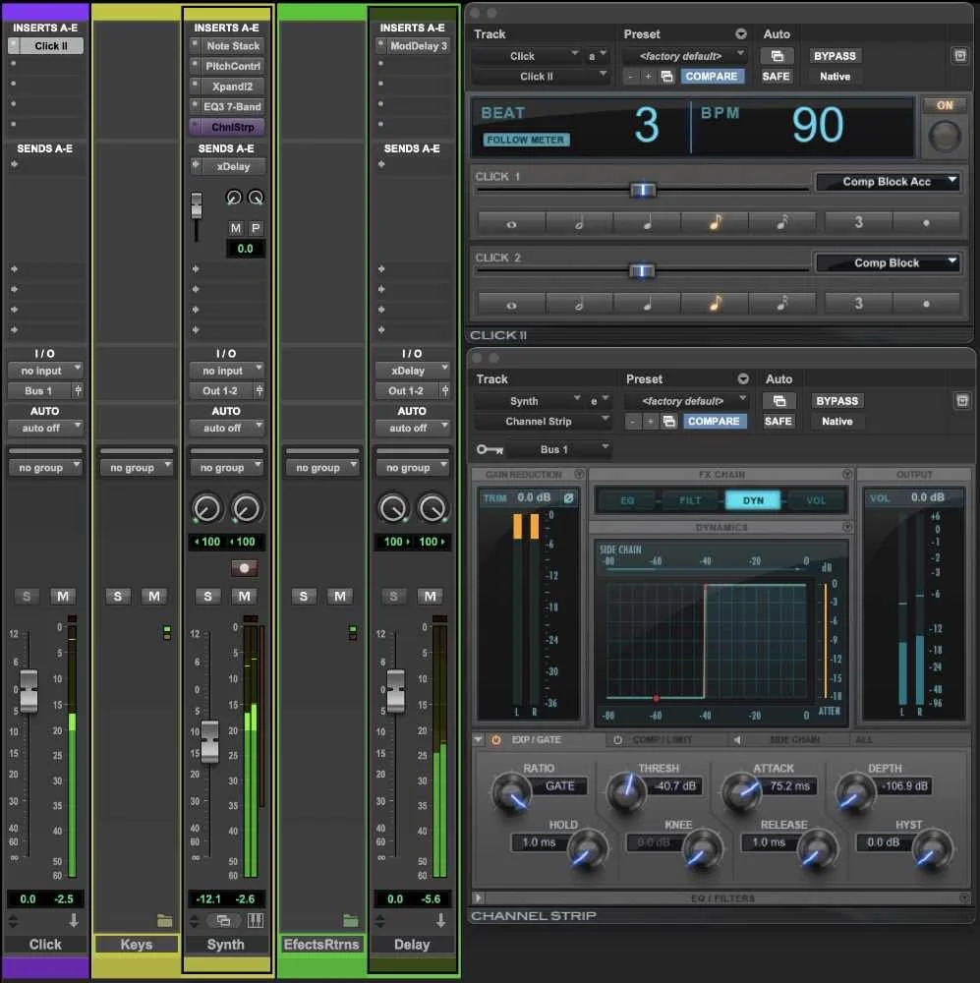Screen dimensions: 980x983
Task: Select the FILT block in FX Chain
Action: point(690,500)
